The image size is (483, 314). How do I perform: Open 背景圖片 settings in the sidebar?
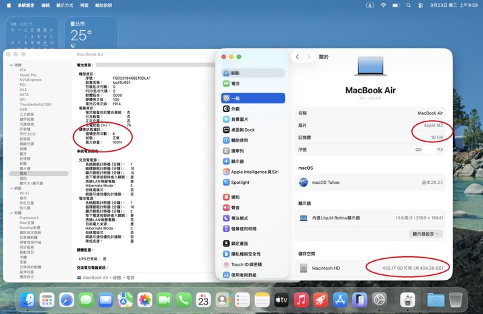(253, 119)
